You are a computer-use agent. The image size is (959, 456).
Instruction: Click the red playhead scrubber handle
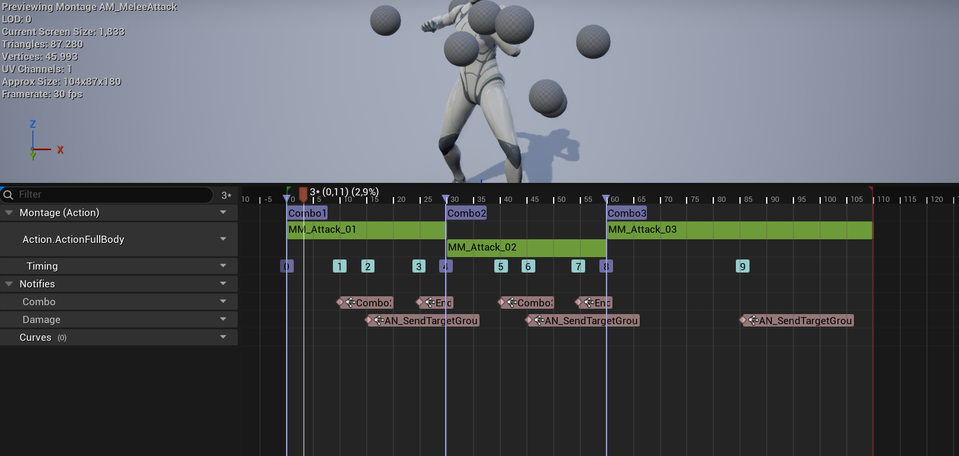pos(303,194)
